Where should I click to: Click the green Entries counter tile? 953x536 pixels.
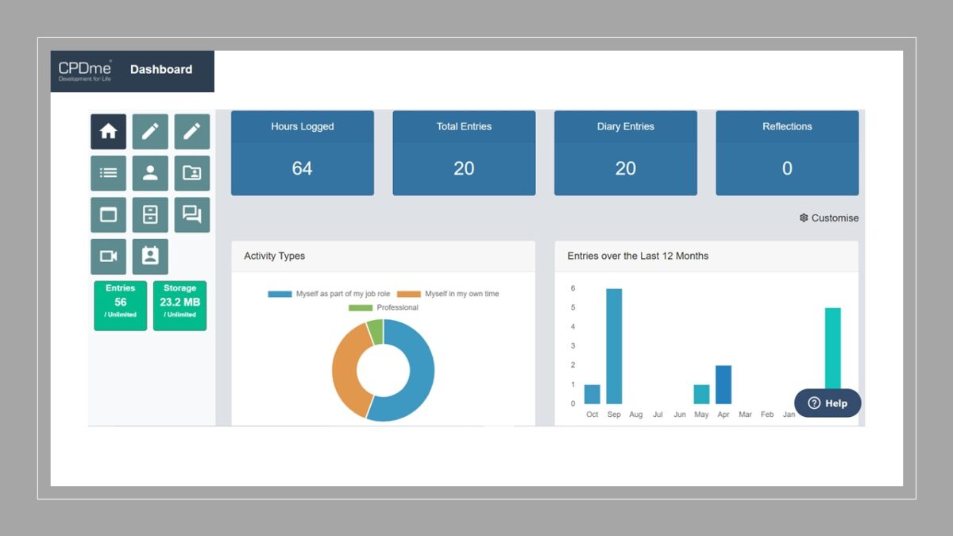click(120, 304)
